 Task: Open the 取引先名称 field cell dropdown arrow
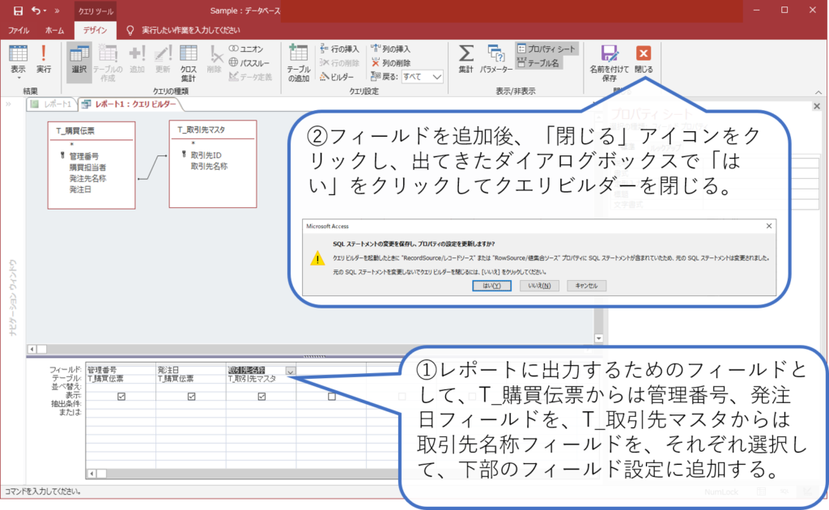click(x=291, y=371)
